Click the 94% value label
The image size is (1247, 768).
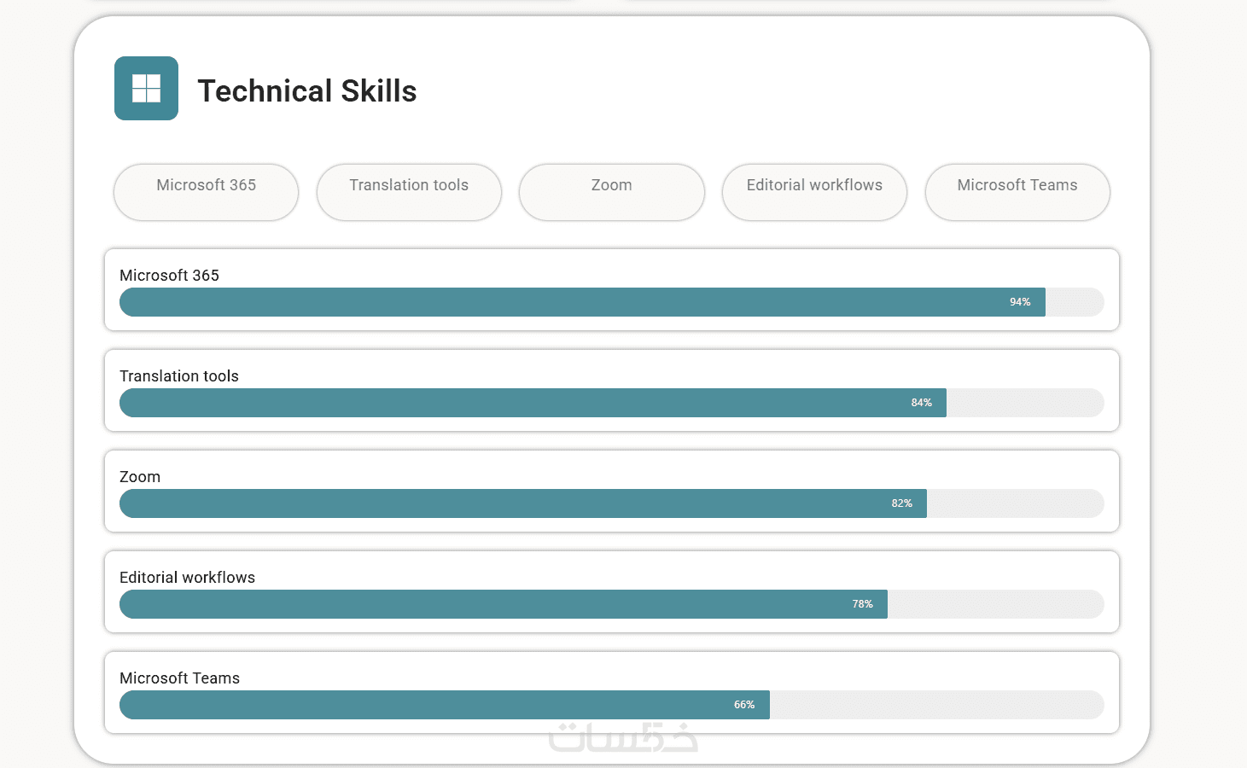tap(1020, 302)
